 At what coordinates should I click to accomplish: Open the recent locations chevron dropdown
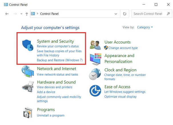coord(21,14)
